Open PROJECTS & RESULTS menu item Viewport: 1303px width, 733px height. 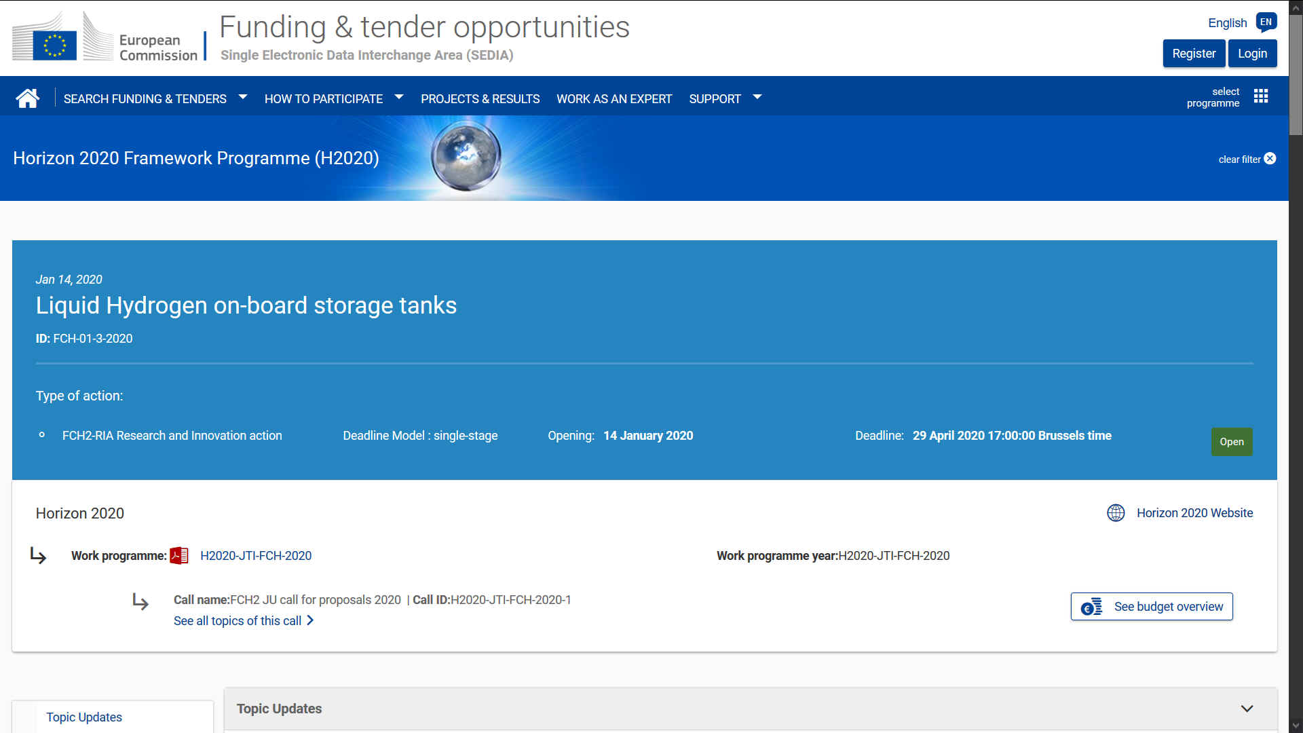(x=480, y=99)
